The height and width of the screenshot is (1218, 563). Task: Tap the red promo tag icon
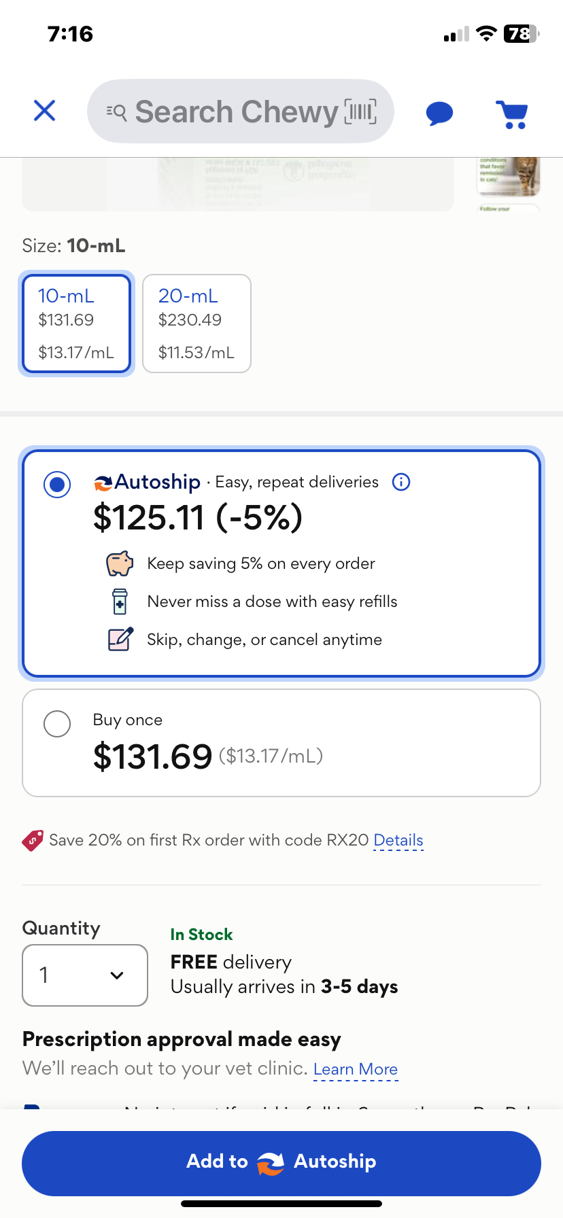(33, 841)
